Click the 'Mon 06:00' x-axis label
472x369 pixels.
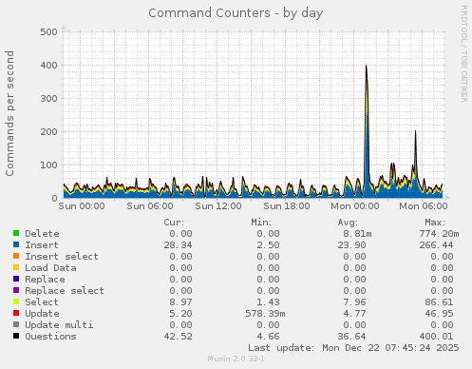(x=424, y=206)
